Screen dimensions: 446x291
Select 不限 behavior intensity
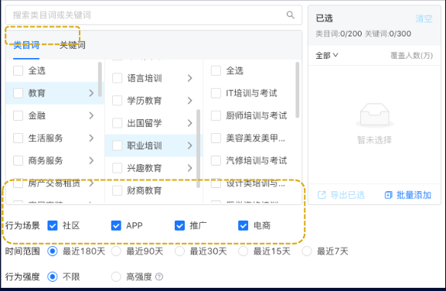(x=53, y=276)
